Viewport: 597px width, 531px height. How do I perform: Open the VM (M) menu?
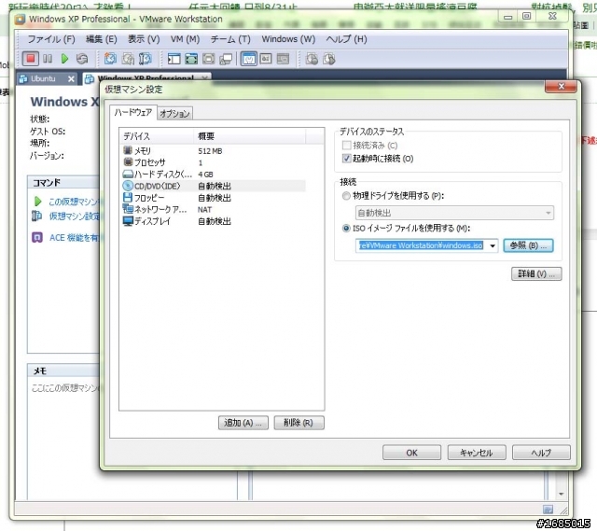(185, 39)
